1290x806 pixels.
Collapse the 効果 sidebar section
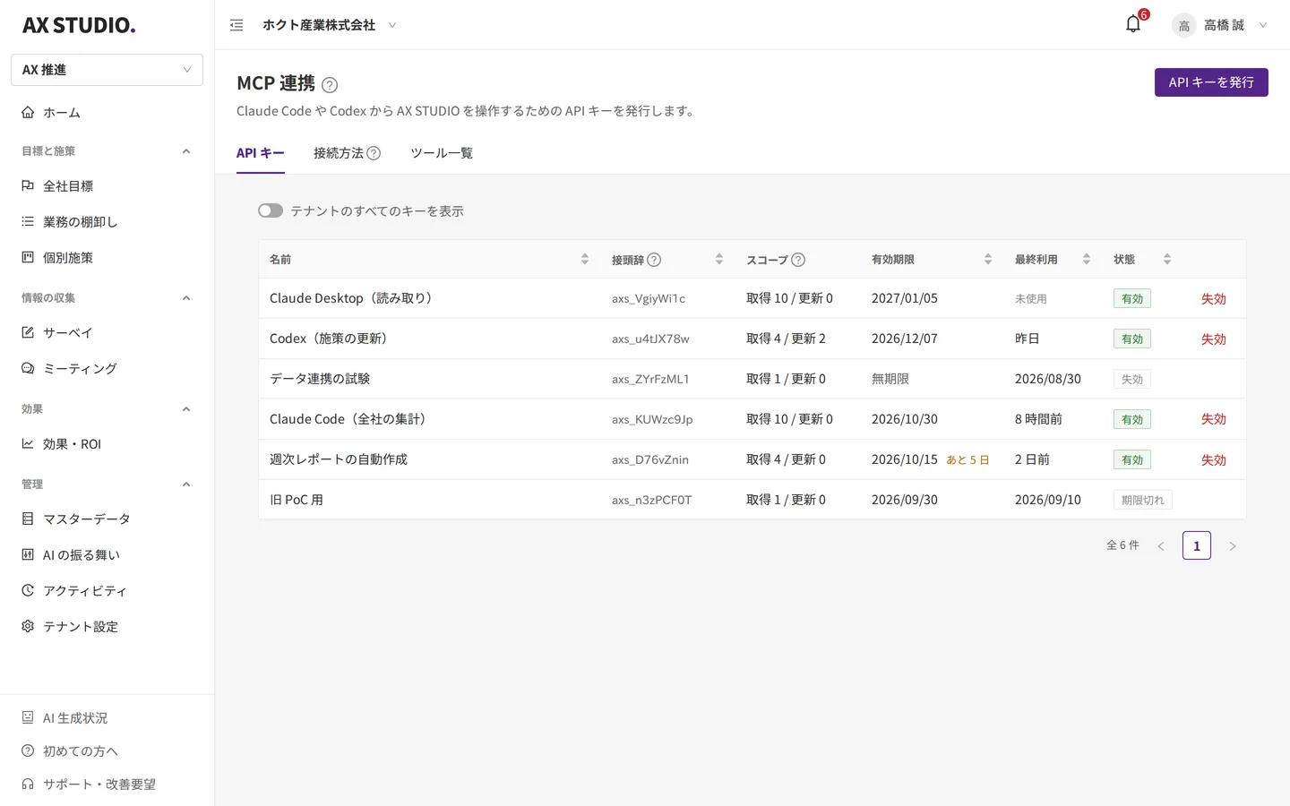pos(186,409)
